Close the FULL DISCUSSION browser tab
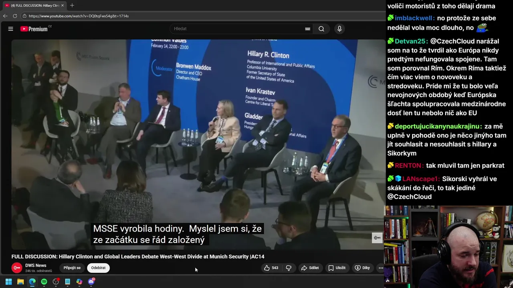Viewport: 513px width, 288px height. coord(62,5)
